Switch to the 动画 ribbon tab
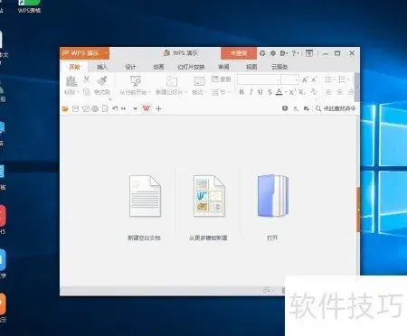This screenshot has height=336, width=407. (x=158, y=67)
